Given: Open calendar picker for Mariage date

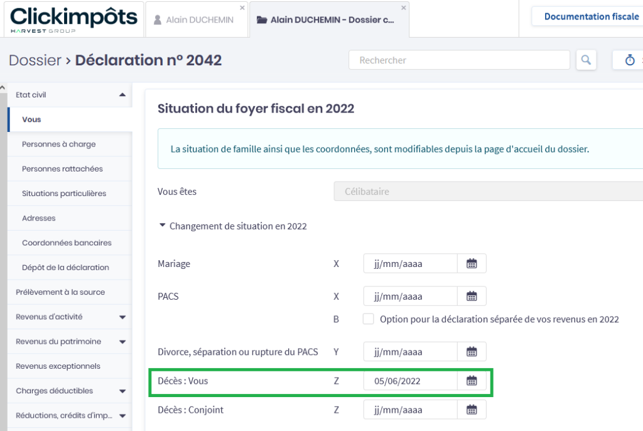Looking at the screenshot, I should coord(472,264).
